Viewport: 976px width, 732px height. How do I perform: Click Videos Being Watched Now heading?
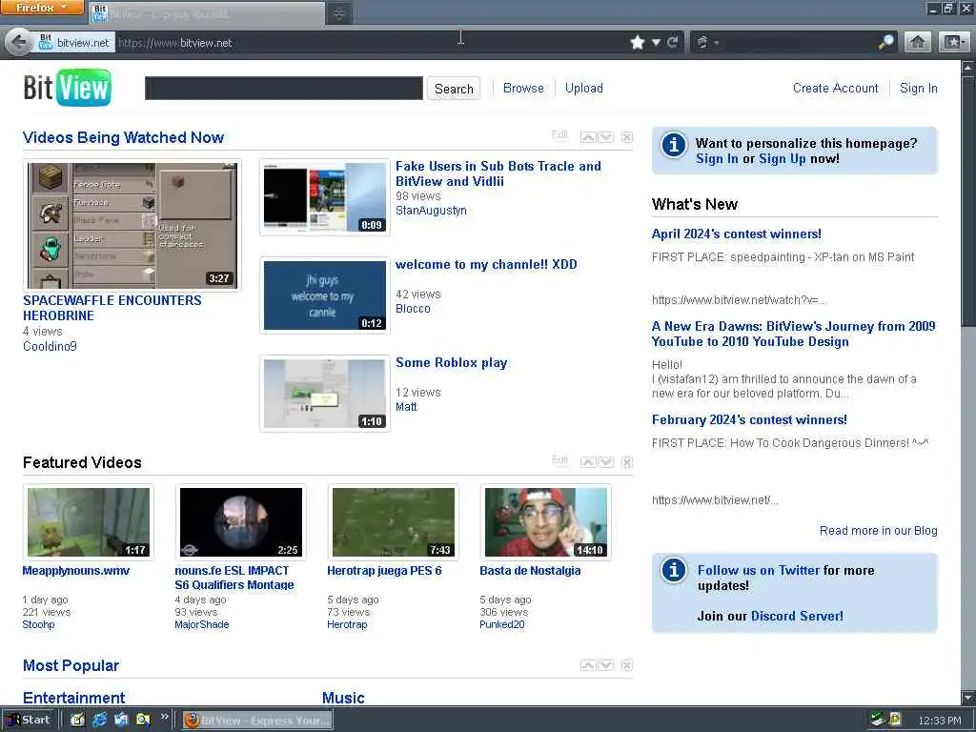[123, 137]
